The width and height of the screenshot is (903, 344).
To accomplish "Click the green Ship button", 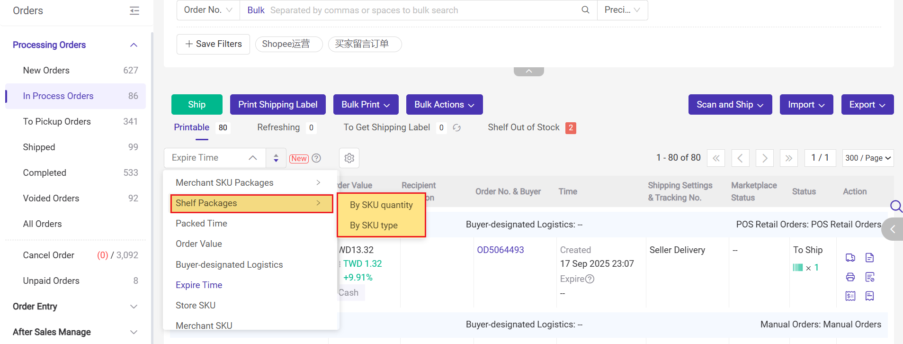I will click(197, 105).
